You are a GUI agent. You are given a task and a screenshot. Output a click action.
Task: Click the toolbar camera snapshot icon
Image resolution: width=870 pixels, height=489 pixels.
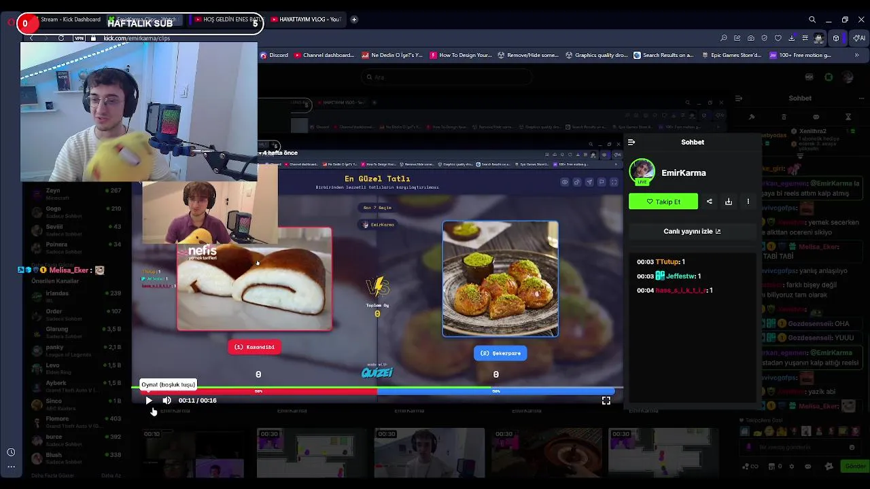coord(751,38)
